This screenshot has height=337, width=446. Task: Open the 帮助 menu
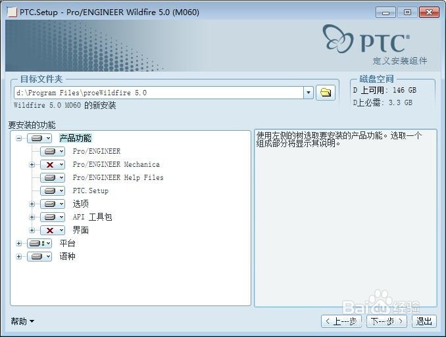point(22,321)
